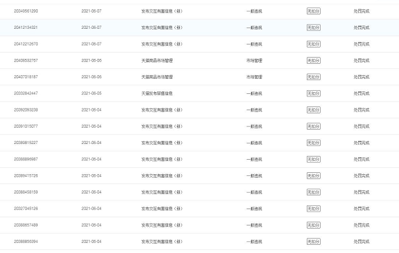This screenshot has height=253, width=399.
Task: Click 无扣分 badge in row 20327045126
Action: [x=314, y=209]
